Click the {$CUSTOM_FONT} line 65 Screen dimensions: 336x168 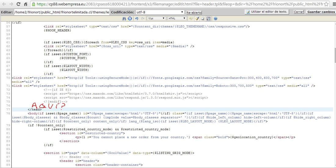pos(73,58)
